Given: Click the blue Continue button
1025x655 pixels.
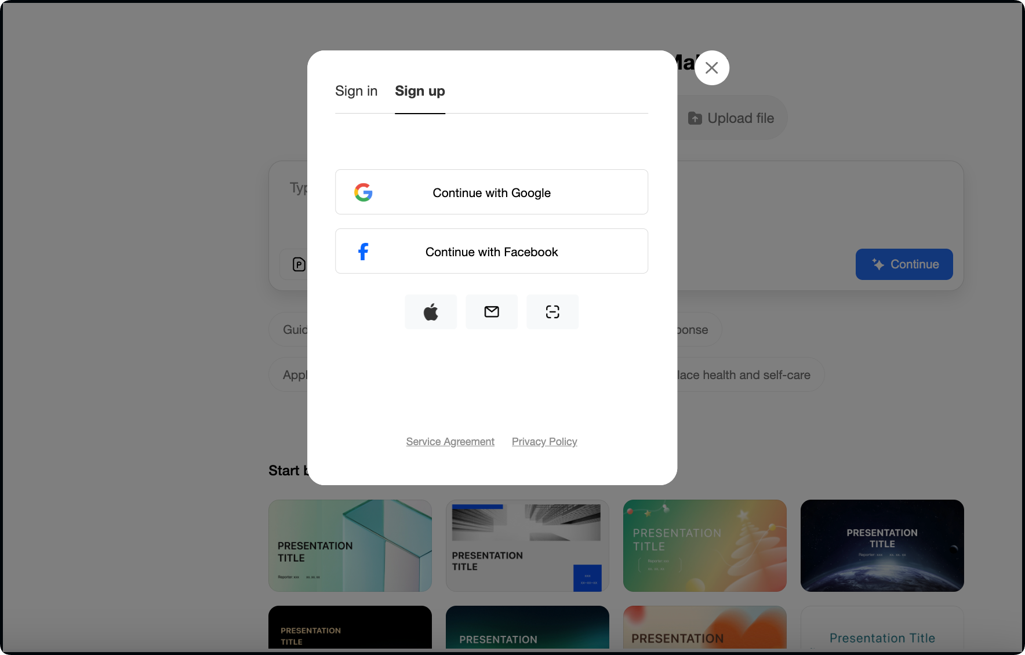Looking at the screenshot, I should point(904,264).
